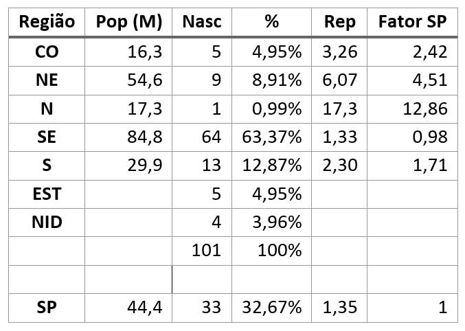The height and width of the screenshot is (331, 465).
Task: Click the SP row label
Action: pyautogui.click(x=47, y=308)
